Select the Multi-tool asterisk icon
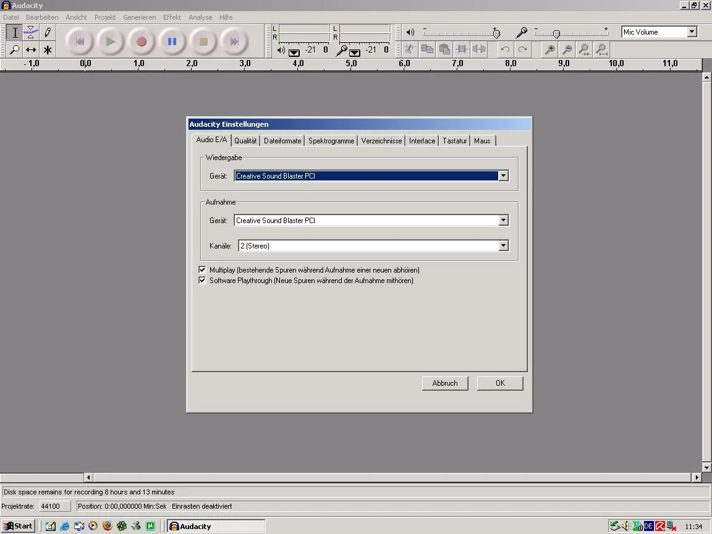Viewport: 712px width, 534px height. click(x=48, y=49)
